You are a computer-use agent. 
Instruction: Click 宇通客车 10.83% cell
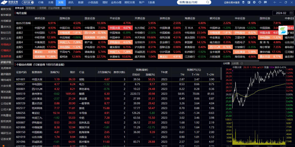point(120,57)
